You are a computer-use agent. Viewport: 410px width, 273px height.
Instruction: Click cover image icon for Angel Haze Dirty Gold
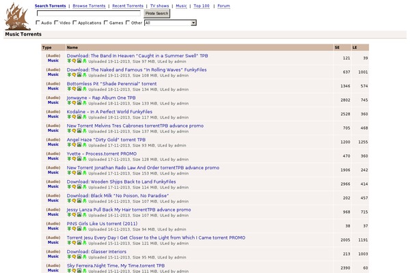(79, 145)
